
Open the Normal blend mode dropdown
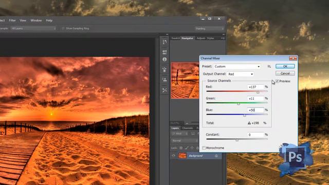pyautogui.click(x=185, y=141)
